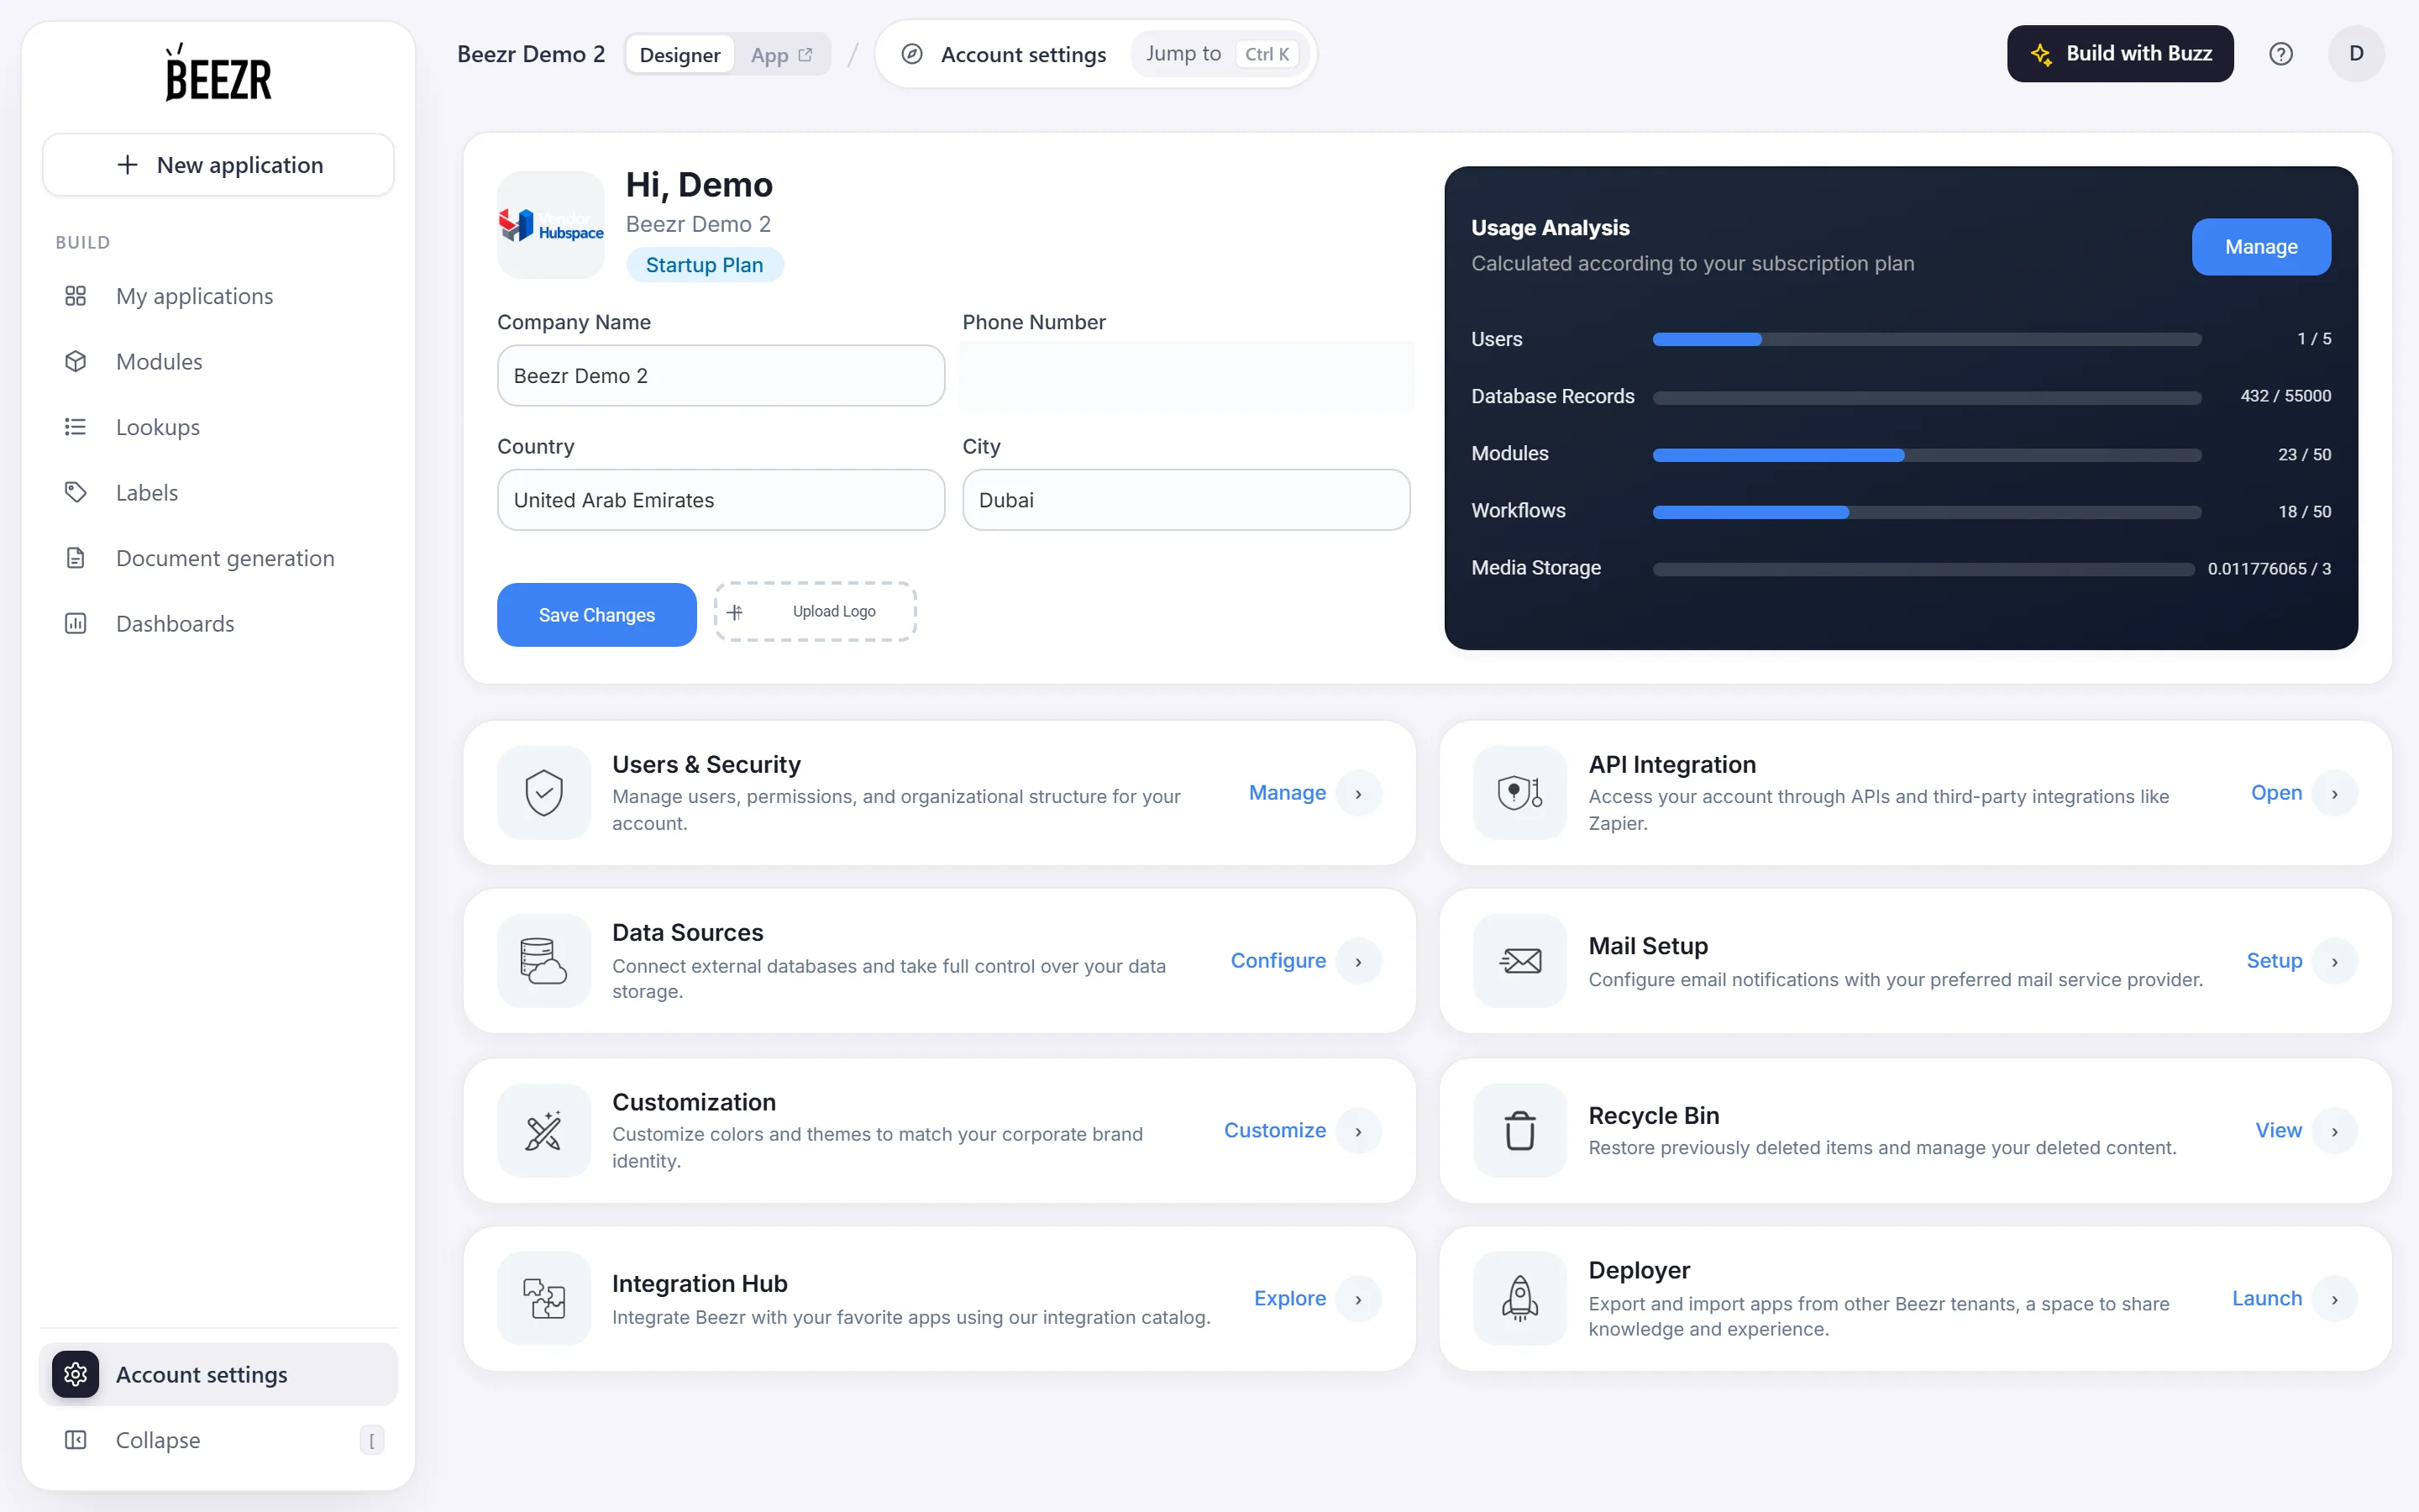Click Build with Buzz button
Image resolution: width=2419 pixels, height=1512 pixels.
[x=2120, y=54]
